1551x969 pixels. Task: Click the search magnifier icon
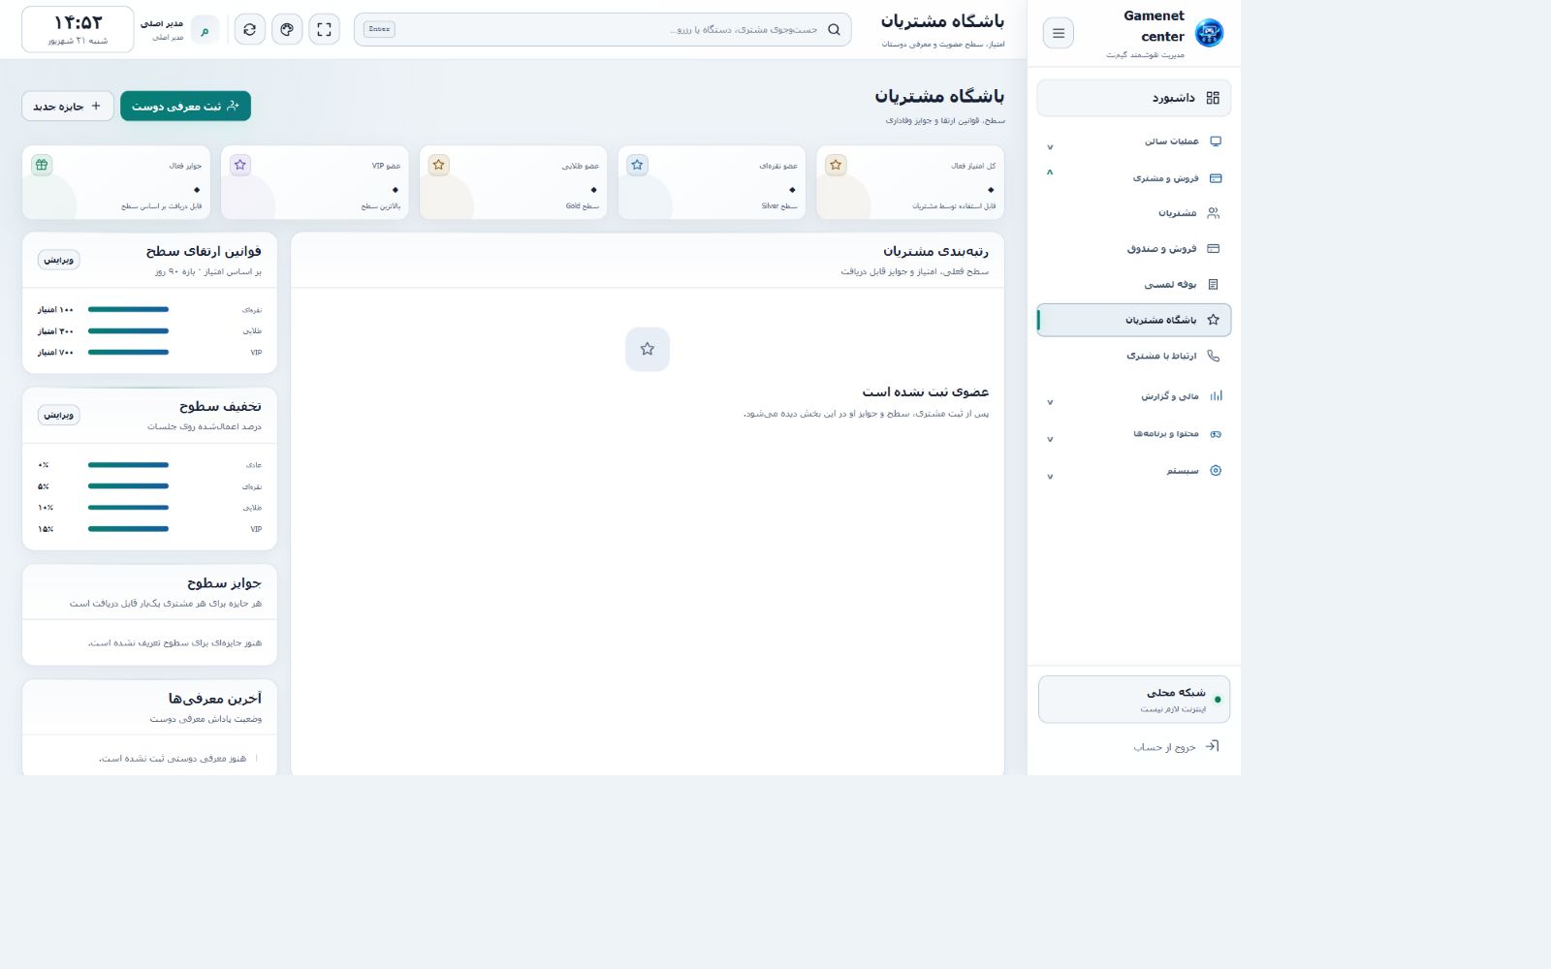click(x=834, y=29)
